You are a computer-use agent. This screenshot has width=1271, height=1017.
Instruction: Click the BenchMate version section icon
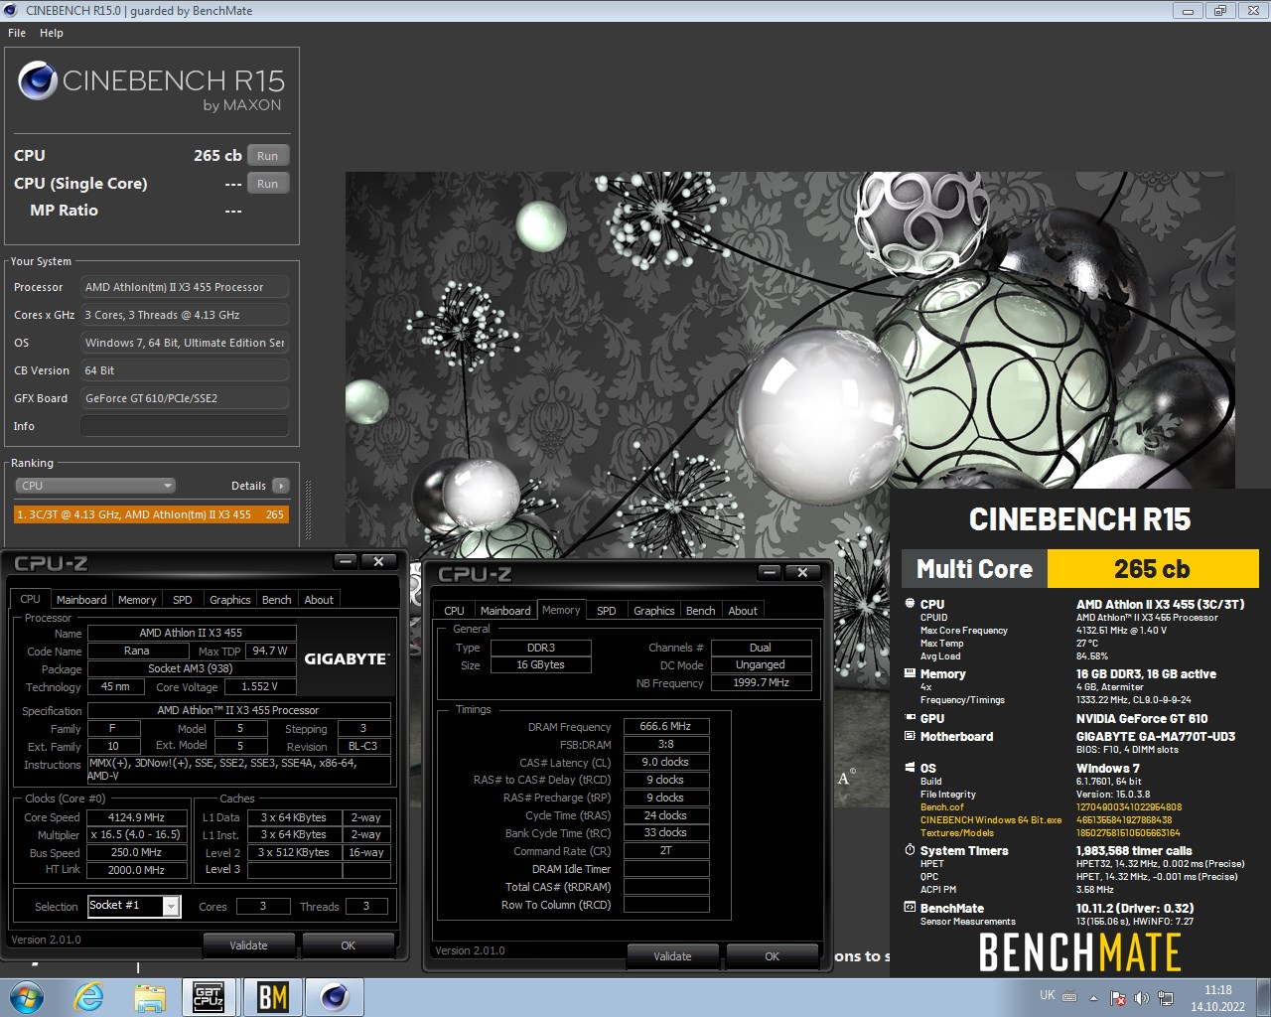click(x=910, y=908)
